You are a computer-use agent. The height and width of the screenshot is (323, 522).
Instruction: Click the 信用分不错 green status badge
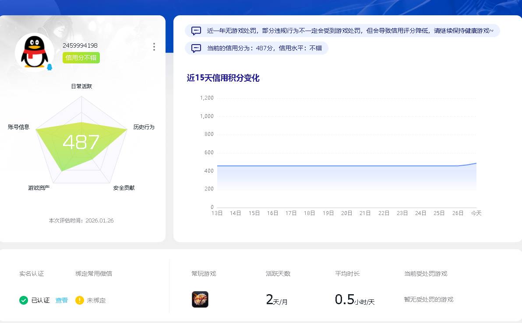point(81,57)
